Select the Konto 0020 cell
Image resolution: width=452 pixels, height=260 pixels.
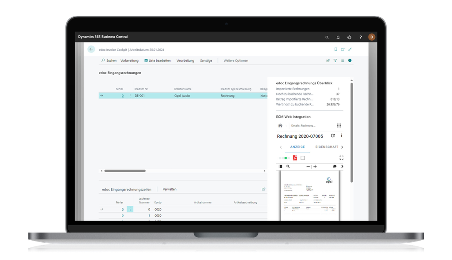(158, 210)
